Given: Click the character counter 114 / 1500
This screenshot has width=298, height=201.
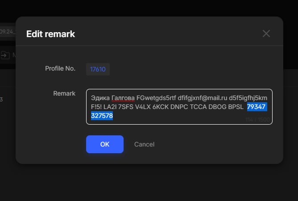Looking at the screenshot, I should click(x=257, y=120).
